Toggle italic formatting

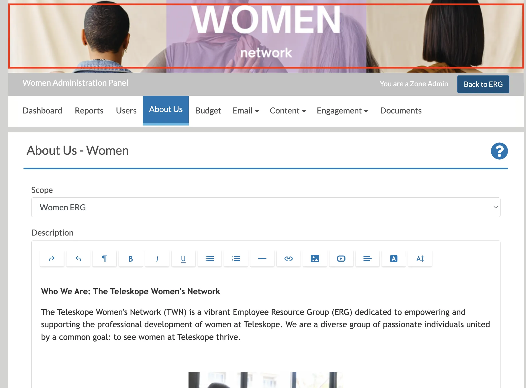(157, 258)
